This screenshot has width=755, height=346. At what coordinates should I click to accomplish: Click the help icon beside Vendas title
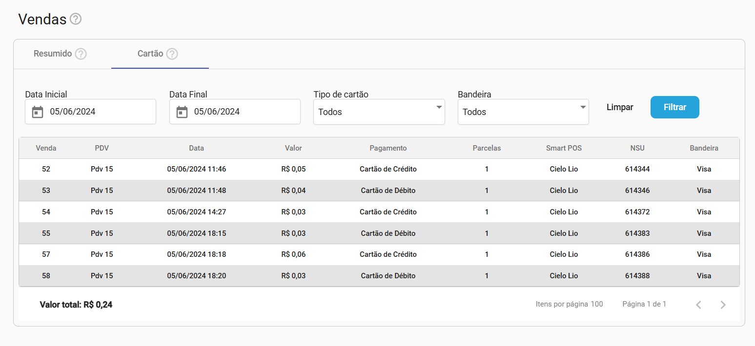pos(76,19)
